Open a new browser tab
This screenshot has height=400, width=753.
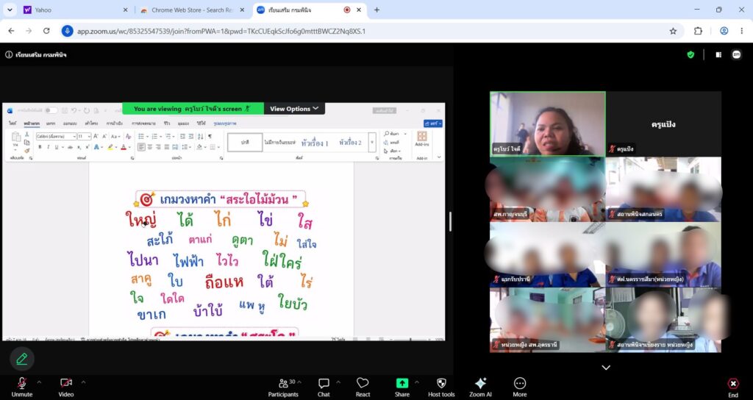click(376, 10)
